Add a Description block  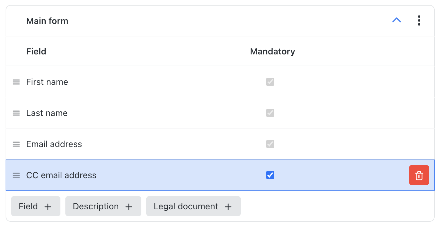coord(103,206)
